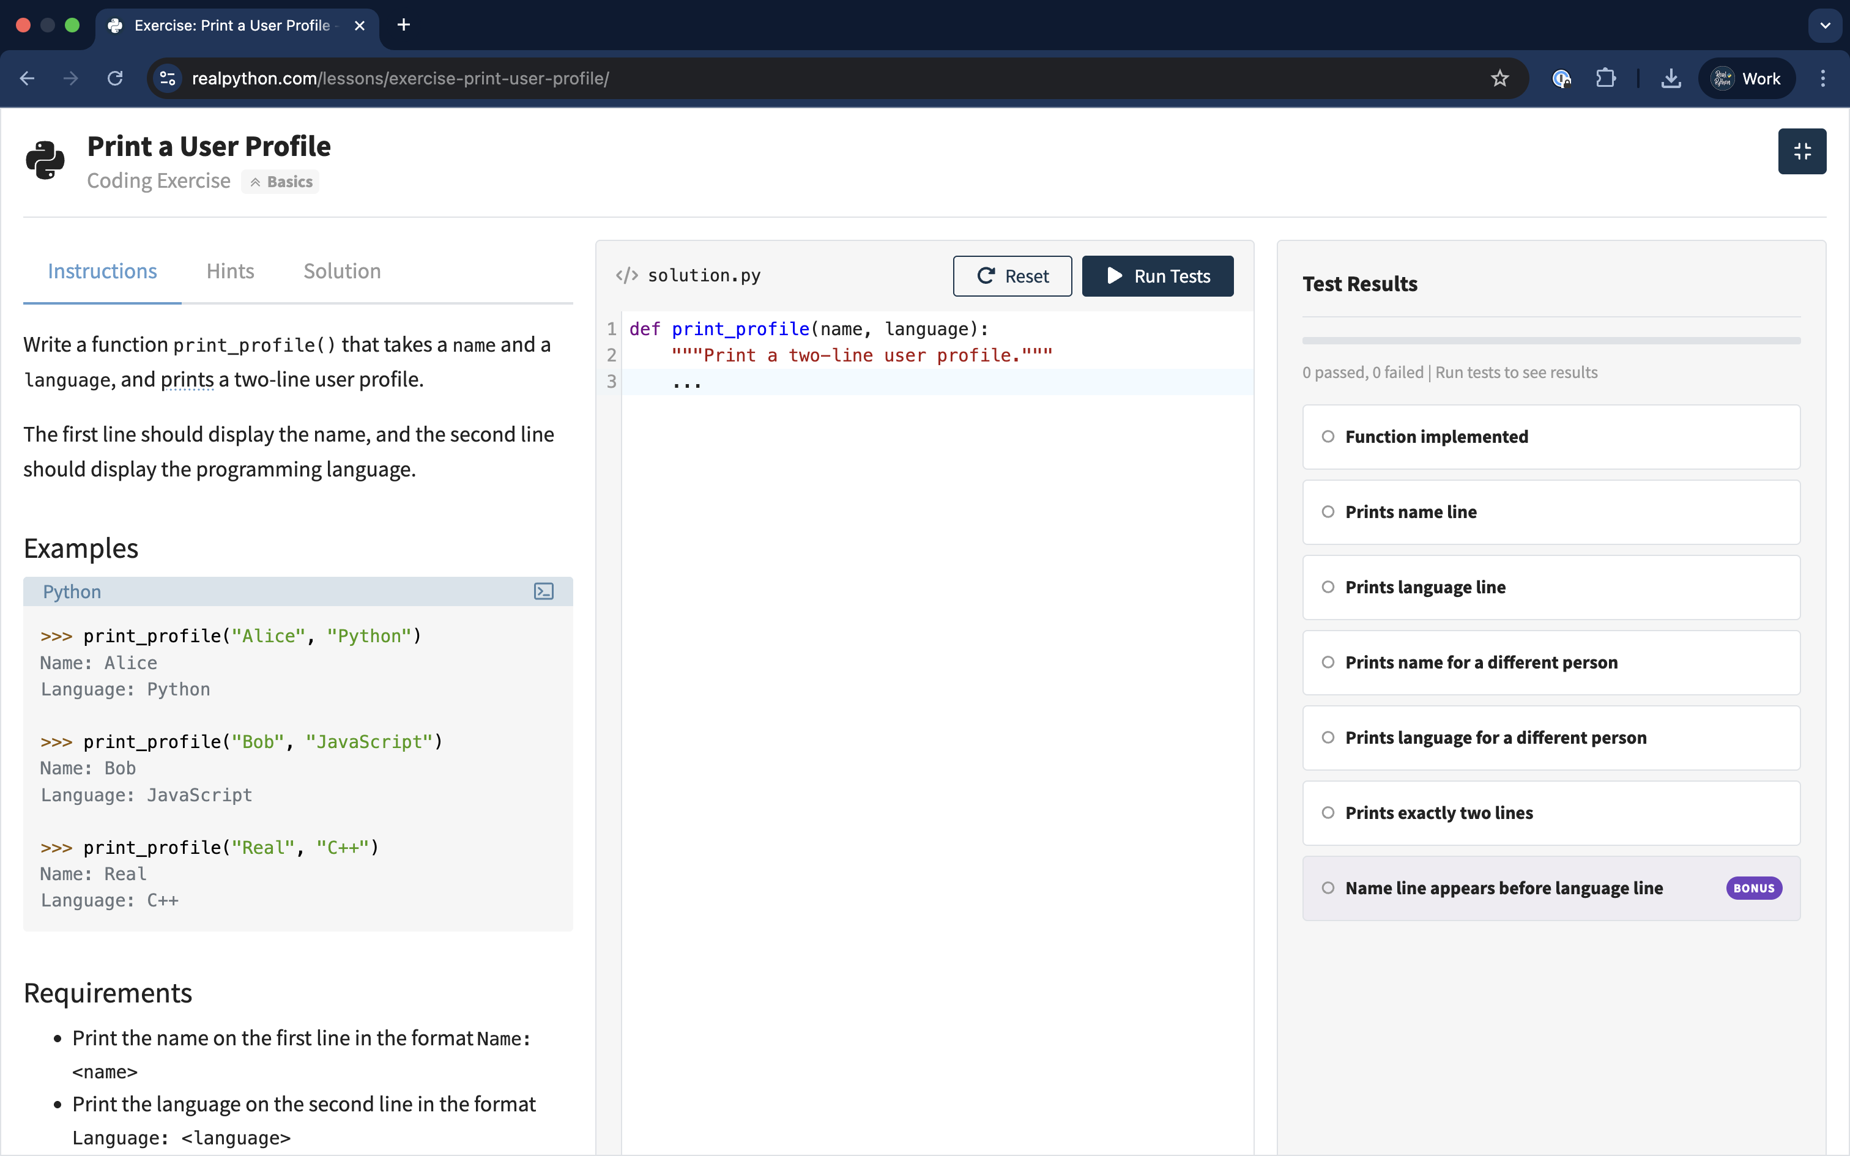Click the '0 passed, 0 failed' status text
Image resolution: width=1850 pixels, height=1156 pixels.
[x=1363, y=372]
